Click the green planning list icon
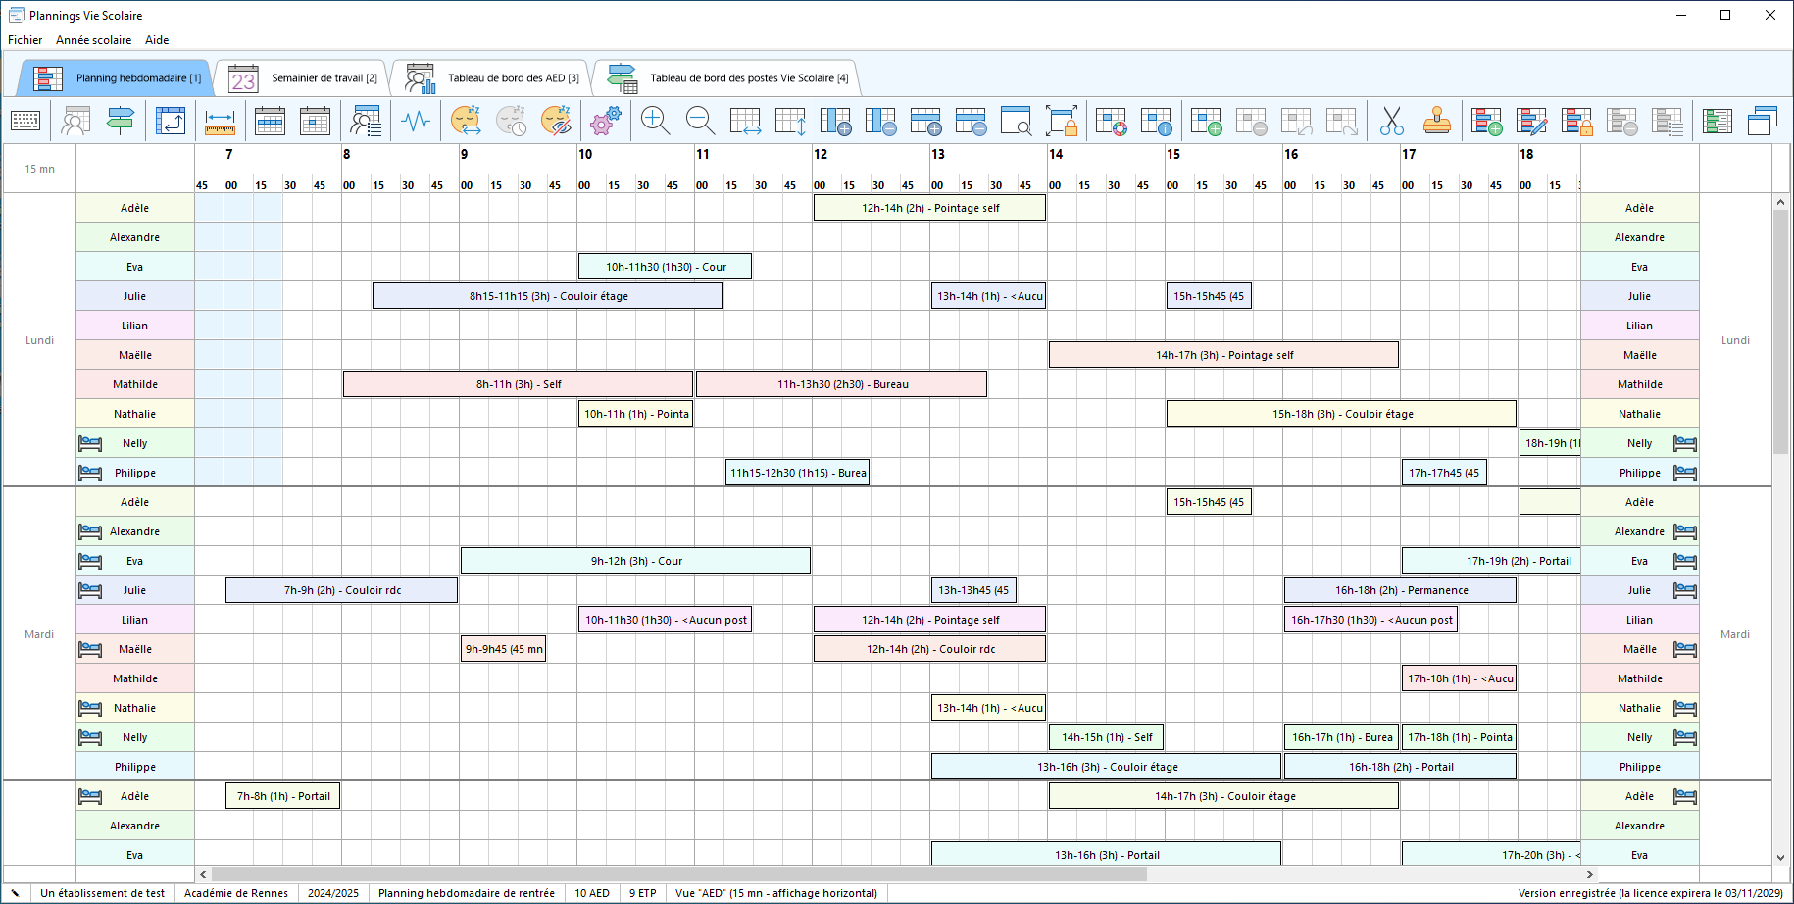Image resolution: width=1794 pixels, height=904 pixels. (x=1717, y=121)
